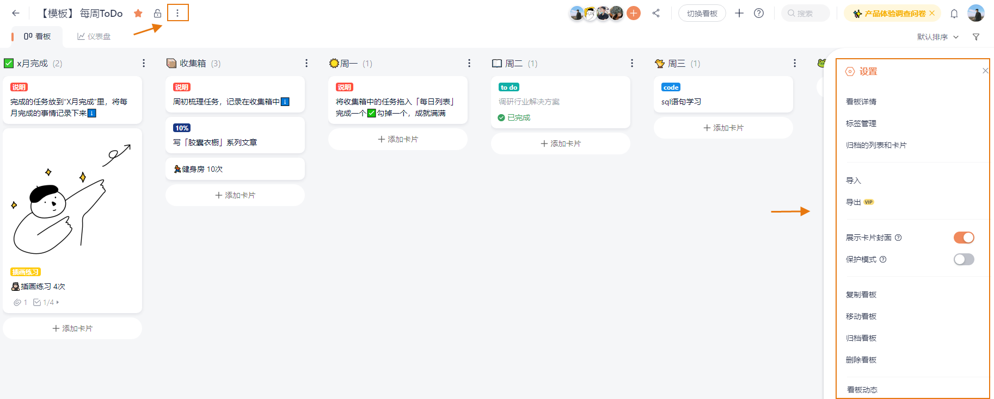Click the lock icon beside the board title

pyautogui.click(x=157, y=13)
